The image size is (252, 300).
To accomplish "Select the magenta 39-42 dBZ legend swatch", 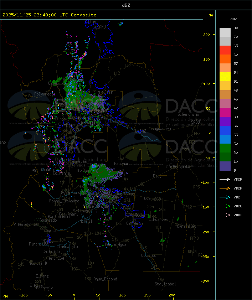I will pos(225,113).
